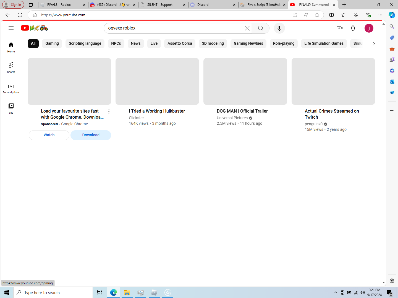Open Actual Crimes Streamed on Twitch
Screen dimensions: 398x298
pyautogui.click(x=332, y=114)
